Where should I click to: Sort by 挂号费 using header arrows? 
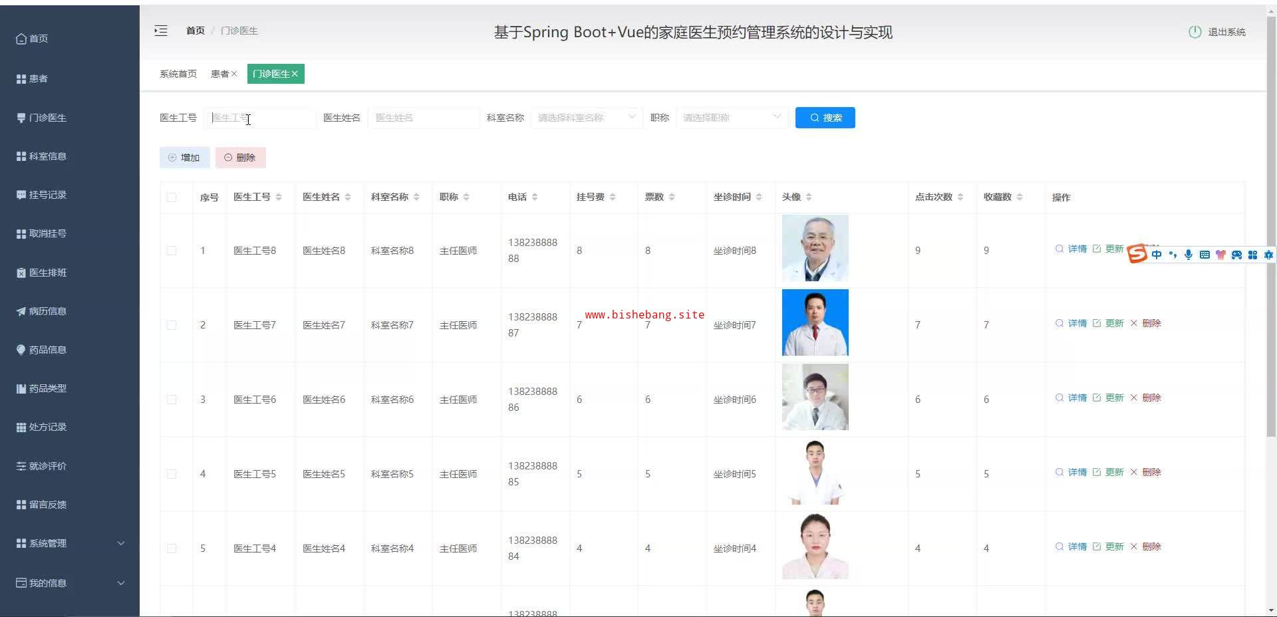pos(613,197)
